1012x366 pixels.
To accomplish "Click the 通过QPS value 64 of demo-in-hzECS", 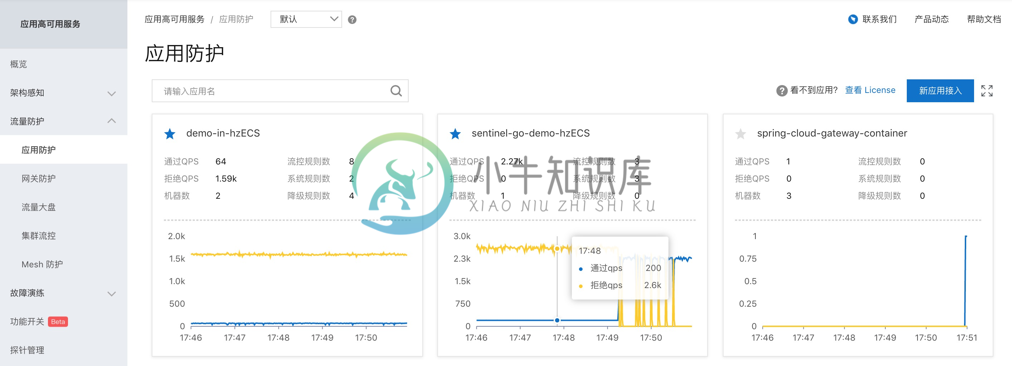I will 220,162.
